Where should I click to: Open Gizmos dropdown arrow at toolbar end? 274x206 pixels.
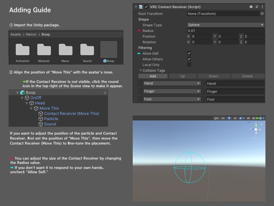[x=264, y=118]
